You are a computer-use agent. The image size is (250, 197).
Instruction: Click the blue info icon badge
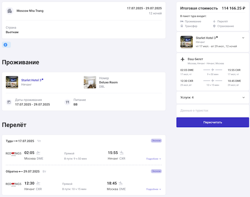[x=6, y=44]
